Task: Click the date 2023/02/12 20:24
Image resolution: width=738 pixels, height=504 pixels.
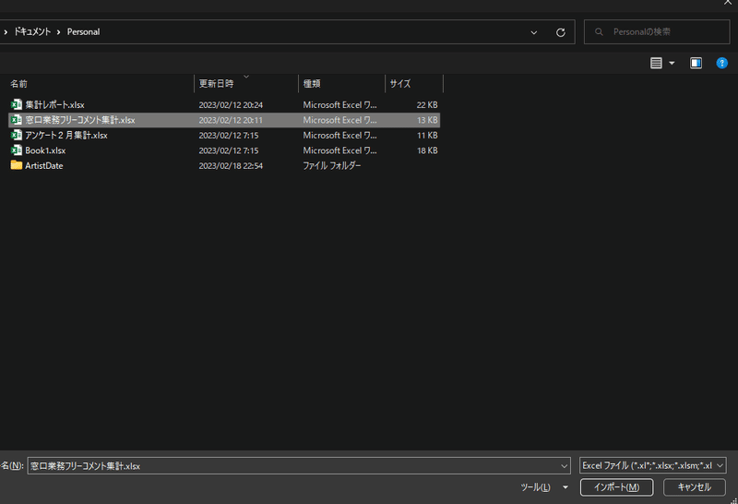Action: point(231,104)
